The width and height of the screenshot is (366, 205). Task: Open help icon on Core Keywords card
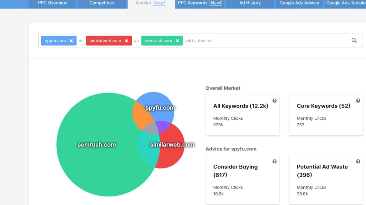click(x=358, y=101)
